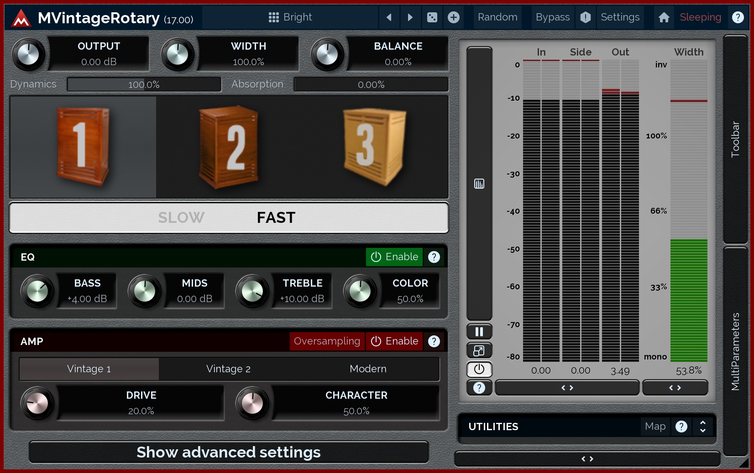Select rotary cabinet number 3

[x=374, y=147]
